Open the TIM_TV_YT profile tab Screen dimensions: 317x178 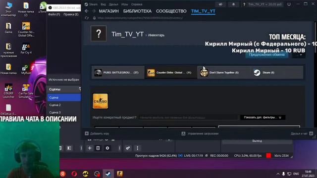203,11
